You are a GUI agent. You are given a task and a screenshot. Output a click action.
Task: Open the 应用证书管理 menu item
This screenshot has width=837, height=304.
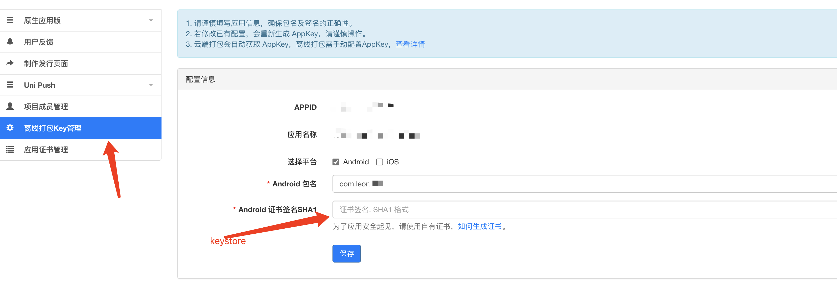(46, 150)
